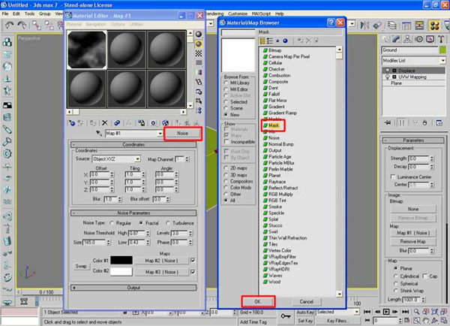Select Mtl Library browse-from radio

226,83
